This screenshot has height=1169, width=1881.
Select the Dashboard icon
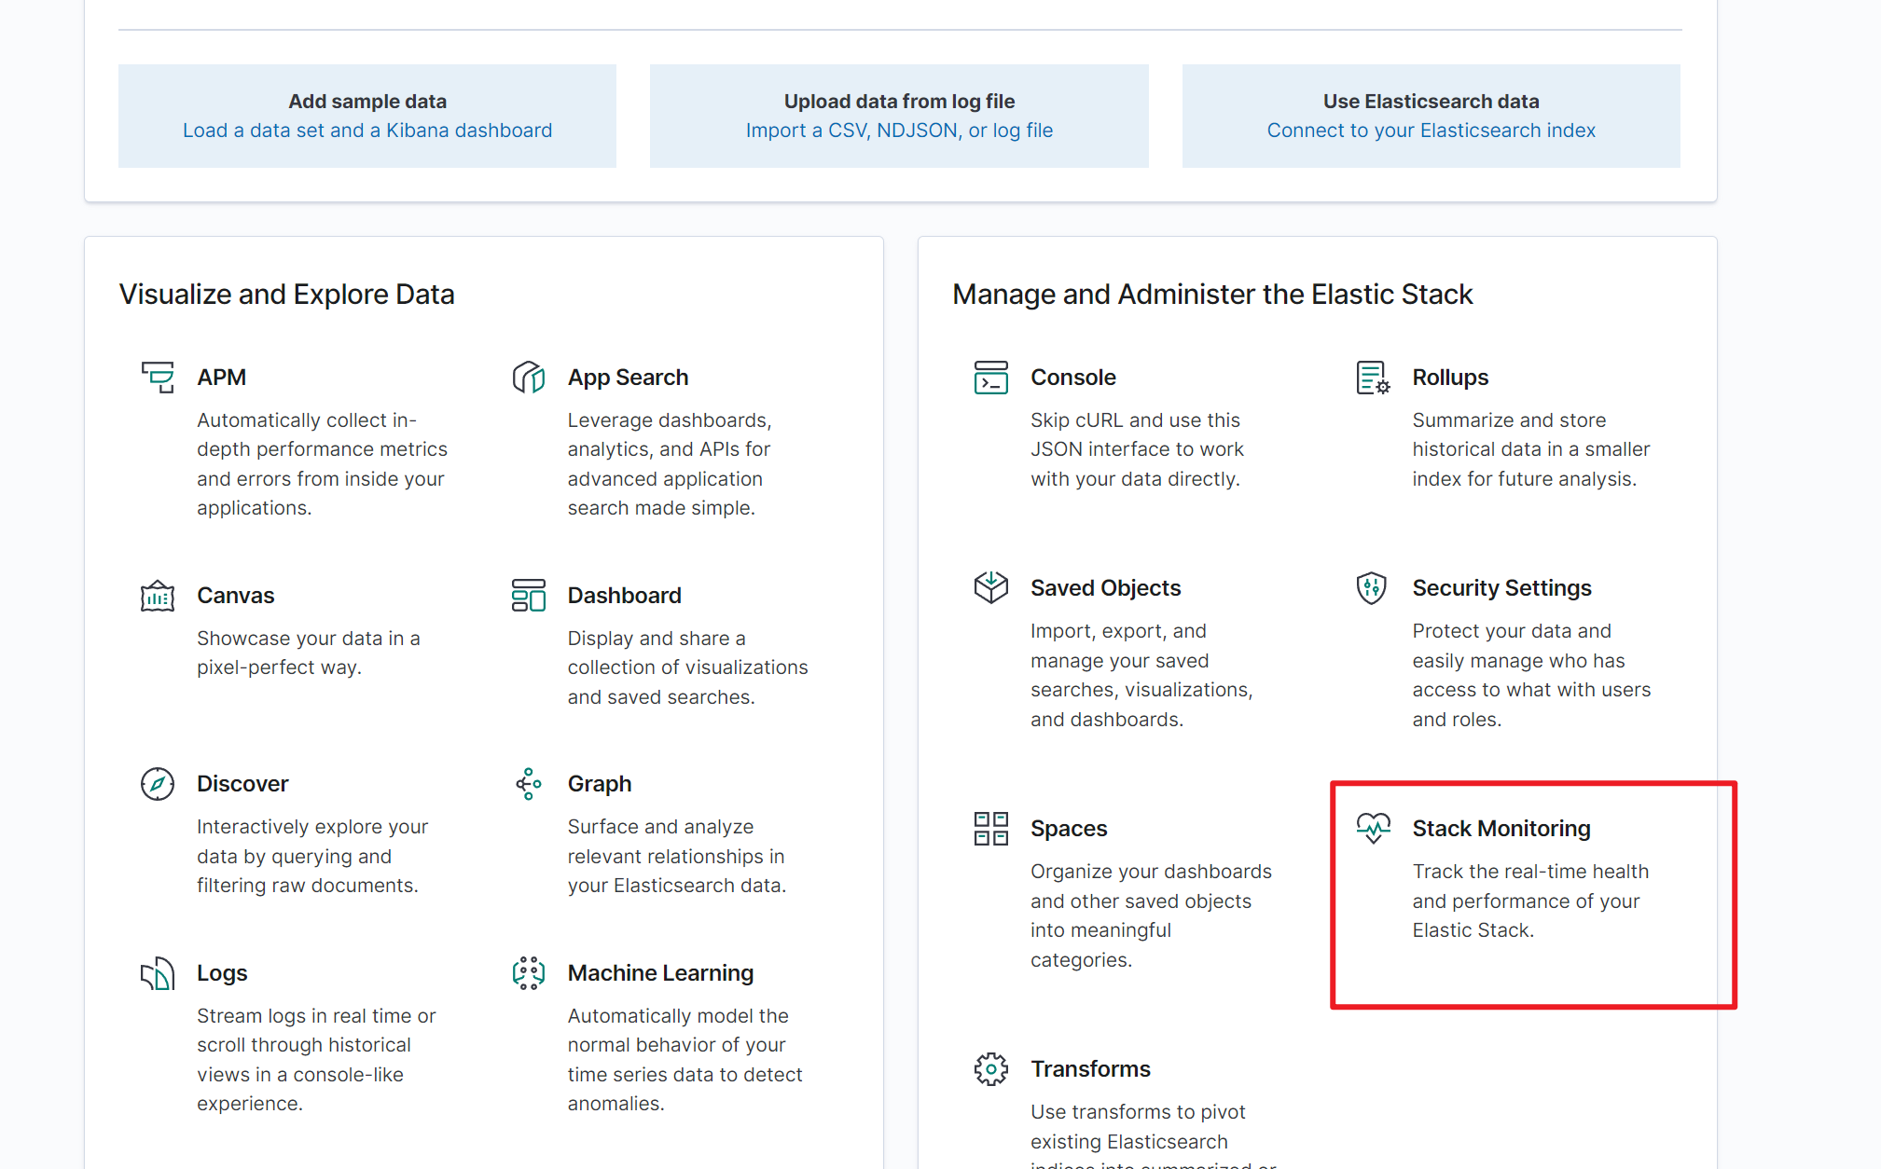coord(528,595)
